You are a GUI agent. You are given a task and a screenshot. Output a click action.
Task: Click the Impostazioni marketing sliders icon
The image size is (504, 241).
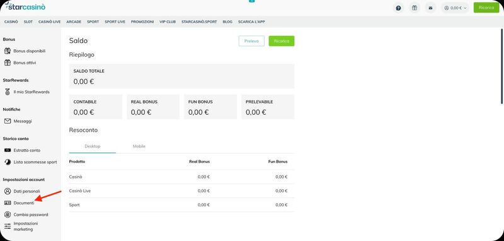tap(8, 226)
